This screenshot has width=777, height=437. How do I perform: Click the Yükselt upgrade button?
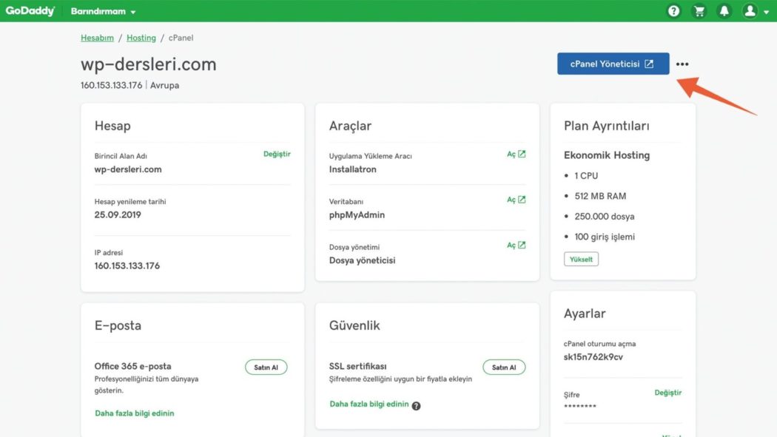click(x=581, y=259)
